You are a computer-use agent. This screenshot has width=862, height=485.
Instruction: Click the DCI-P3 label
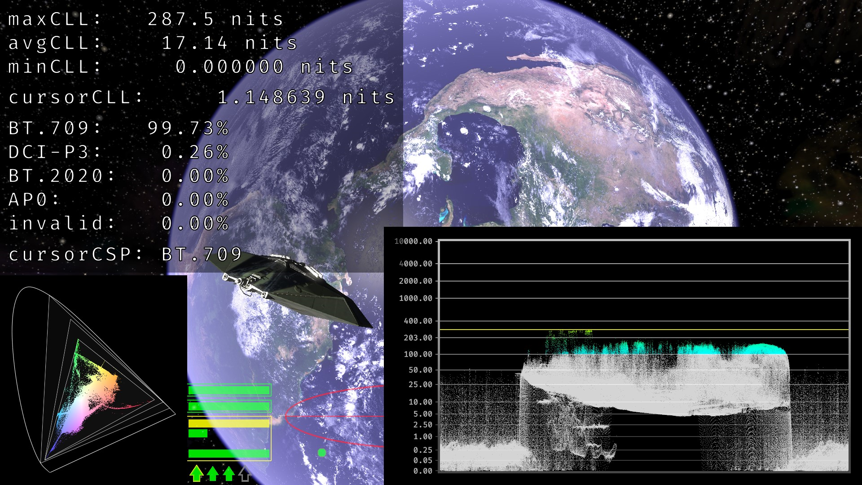pyautogui.click(x=55, y=152)
